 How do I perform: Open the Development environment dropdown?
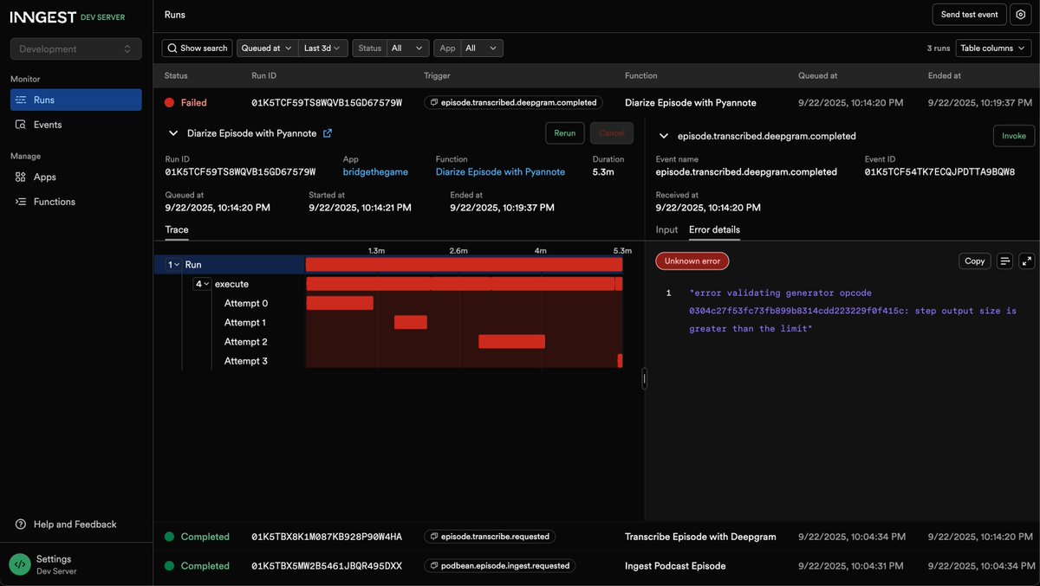pos(76,49)
